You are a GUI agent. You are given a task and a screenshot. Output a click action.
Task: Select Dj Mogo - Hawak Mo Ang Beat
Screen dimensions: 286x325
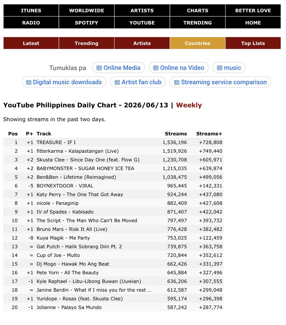click(73, 264)
